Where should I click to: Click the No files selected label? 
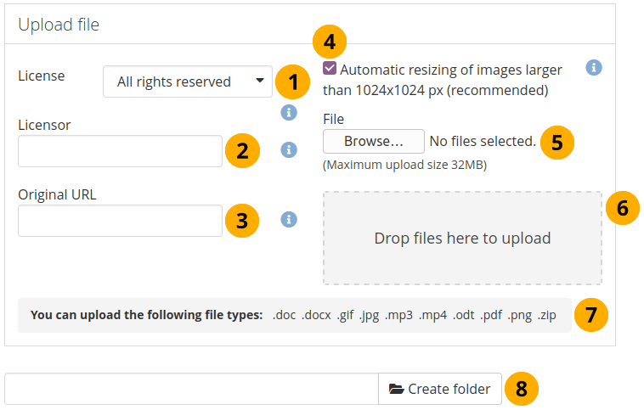483,141
